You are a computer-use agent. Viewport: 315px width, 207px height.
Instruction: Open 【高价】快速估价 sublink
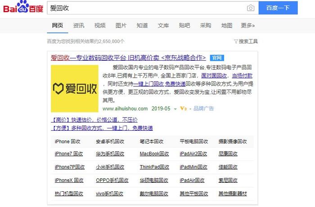[x=94, y=120]
